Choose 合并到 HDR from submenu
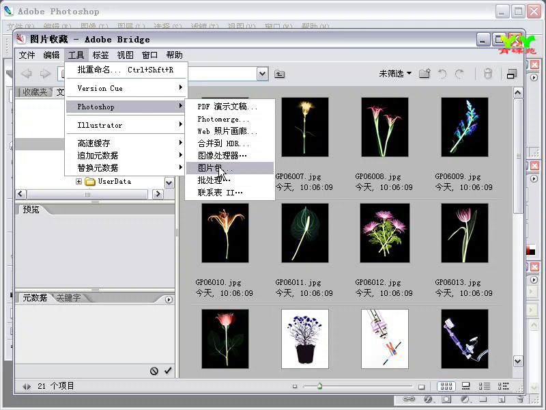Image resolution: width=546 pixels, height=410 pixels. pyautogui.click(x=230, y=143)
